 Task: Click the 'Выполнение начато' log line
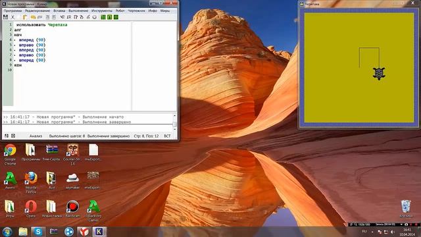[63, 117]
